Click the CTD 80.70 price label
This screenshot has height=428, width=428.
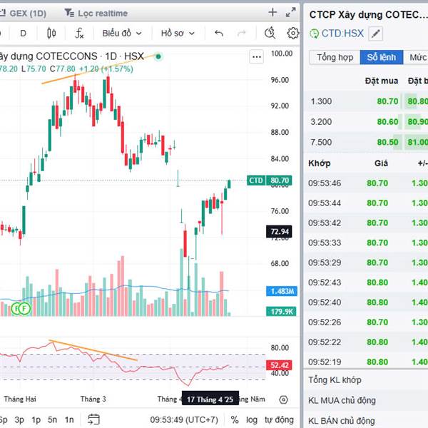tap(270, 180)
